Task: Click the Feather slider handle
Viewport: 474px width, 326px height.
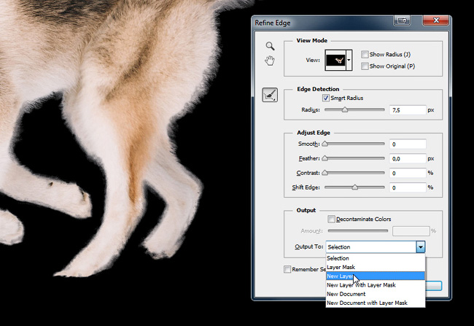Action: coord(325,158)
